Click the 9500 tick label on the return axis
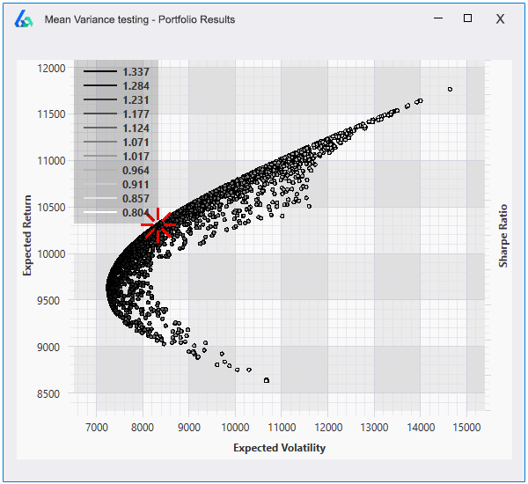This screenshot has height=484, width=528. pos(48,300)
